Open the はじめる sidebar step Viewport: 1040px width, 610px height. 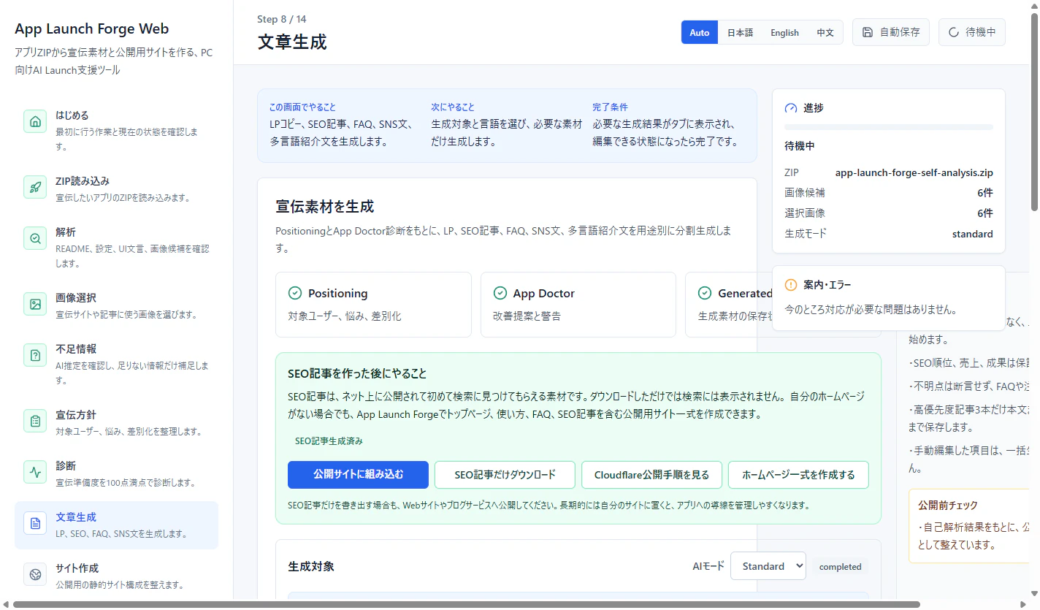(x=117, y=131)
